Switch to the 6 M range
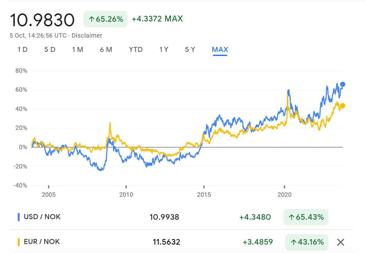The height and width of the screenshot is (253, 366). [106, 50]
